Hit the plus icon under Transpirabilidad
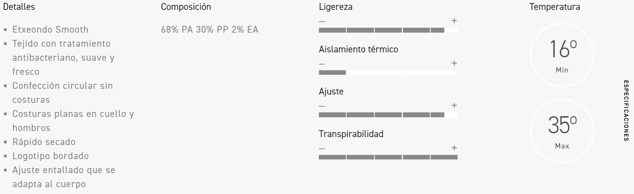The height and width of the screenshot is (194, 634). (x=454, y=148)
